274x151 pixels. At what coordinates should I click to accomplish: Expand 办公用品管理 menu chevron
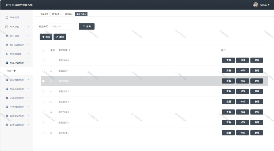click(28, 79)
